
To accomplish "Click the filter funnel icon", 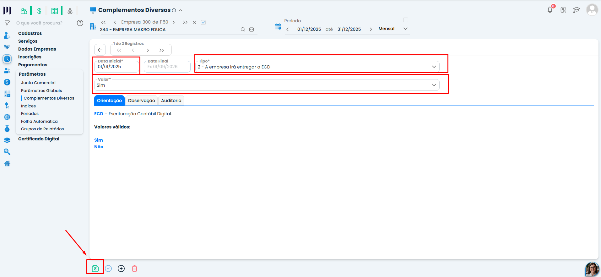I will (x=7, y=23).
